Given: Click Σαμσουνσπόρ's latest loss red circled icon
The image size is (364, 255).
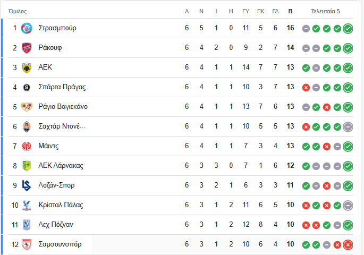Looking at the screenshot, I should pos(348,245).
